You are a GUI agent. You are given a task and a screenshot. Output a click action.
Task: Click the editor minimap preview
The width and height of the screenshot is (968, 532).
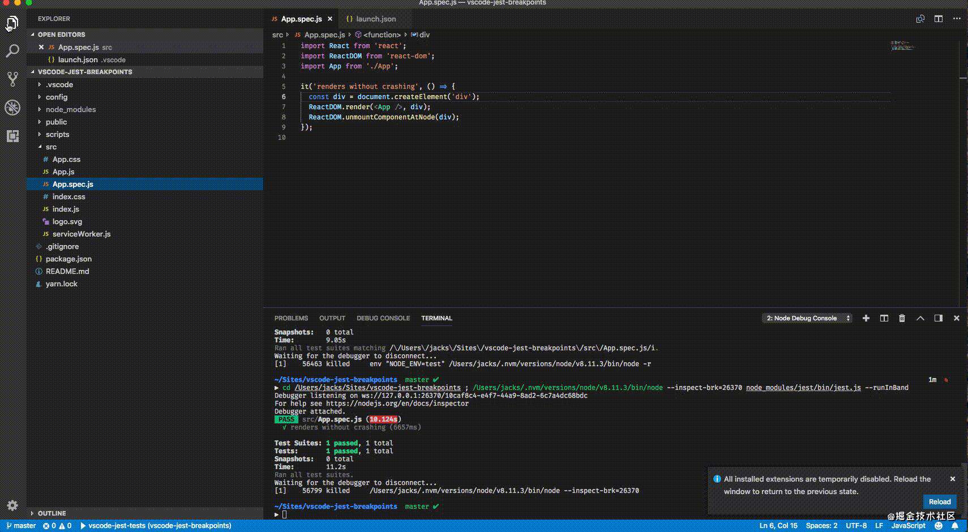(902, 45)
